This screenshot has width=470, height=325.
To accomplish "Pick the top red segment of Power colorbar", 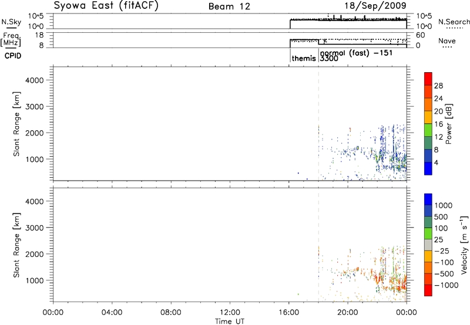I will tap(428, 79).
